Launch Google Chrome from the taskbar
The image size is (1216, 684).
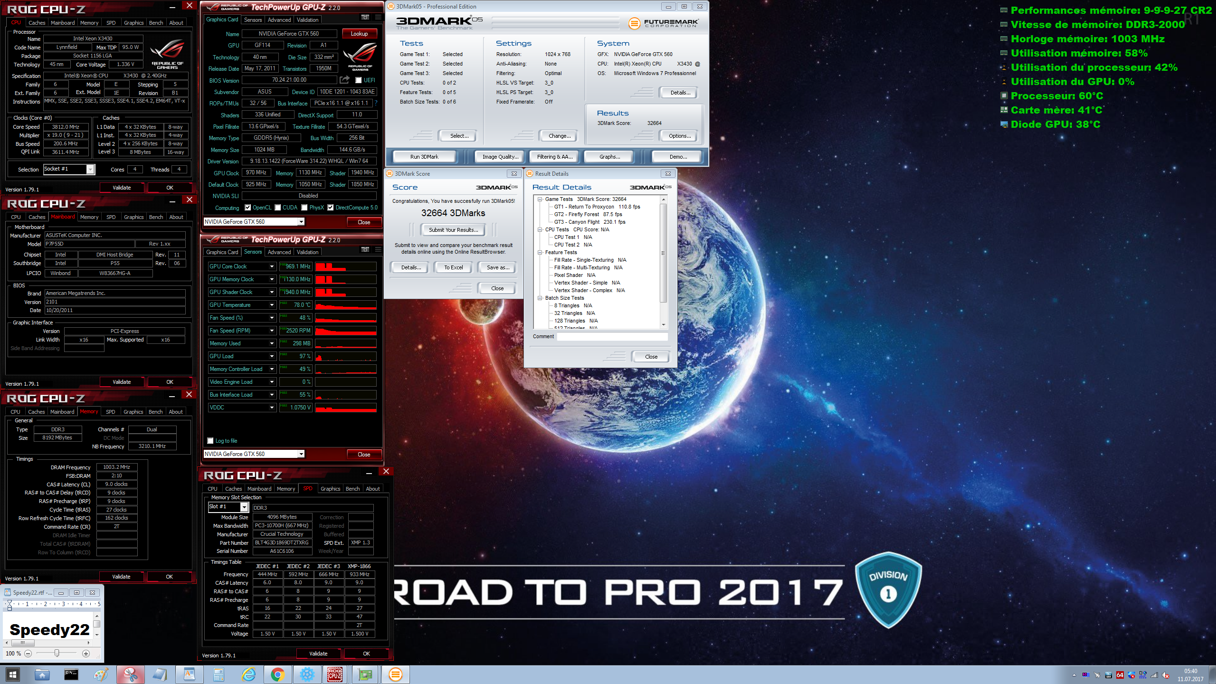pyautogui.click(x=277, y=674)
